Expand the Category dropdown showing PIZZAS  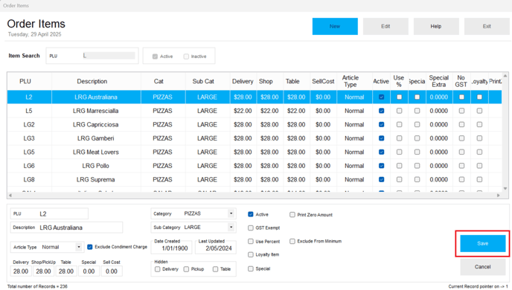tap(231, 213)
